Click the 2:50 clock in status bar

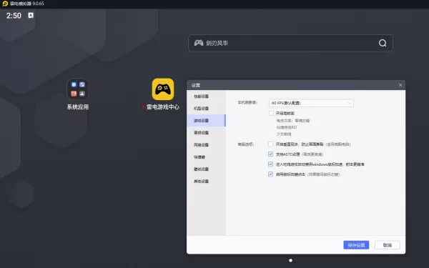pyautogui.click(x=14, y=16)
